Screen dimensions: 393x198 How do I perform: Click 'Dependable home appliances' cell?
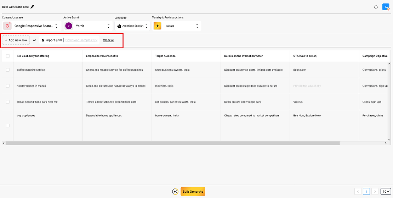tap(117, 126)
